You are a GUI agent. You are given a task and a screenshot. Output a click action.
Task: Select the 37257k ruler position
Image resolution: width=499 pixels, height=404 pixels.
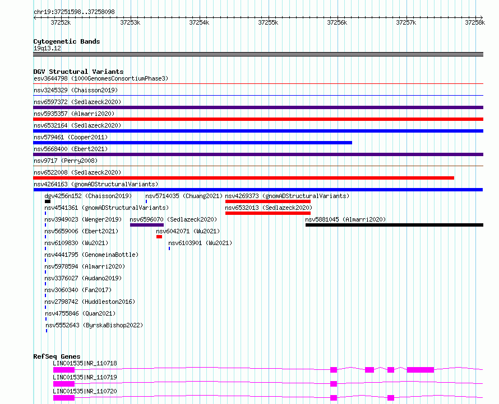pyautogui.click(x=406, y=22)
